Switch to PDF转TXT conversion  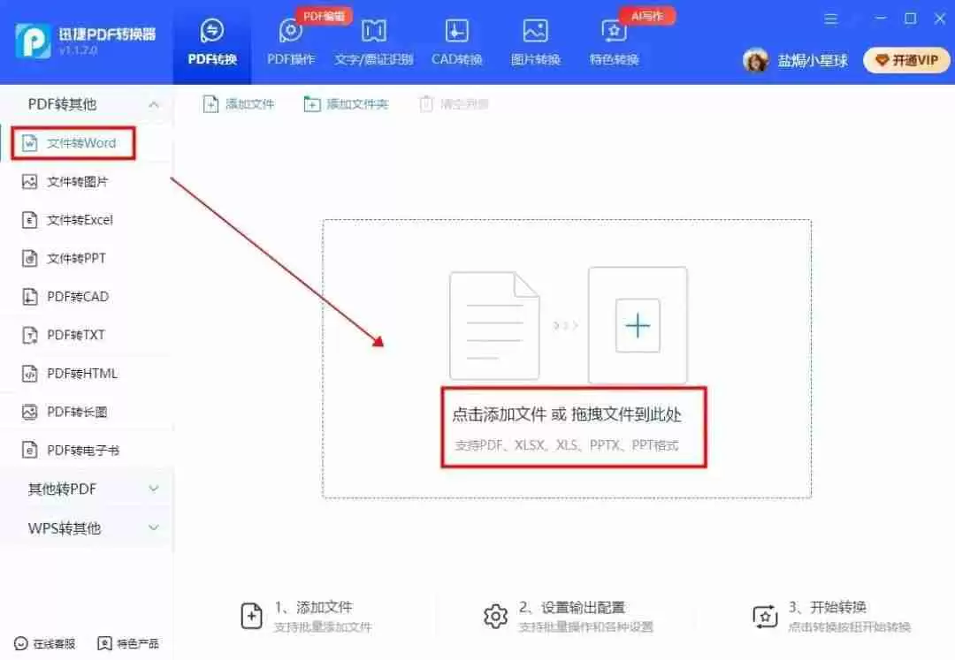(71, 335)
